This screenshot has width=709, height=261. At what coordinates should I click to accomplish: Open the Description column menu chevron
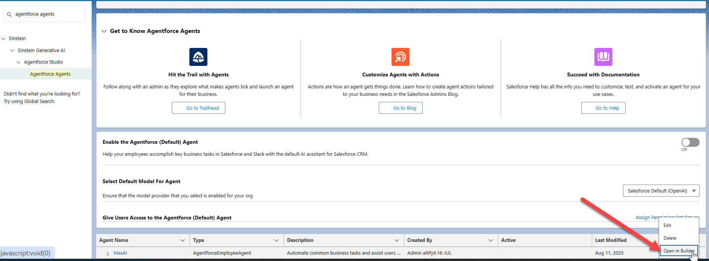click(x=397, y=240)
